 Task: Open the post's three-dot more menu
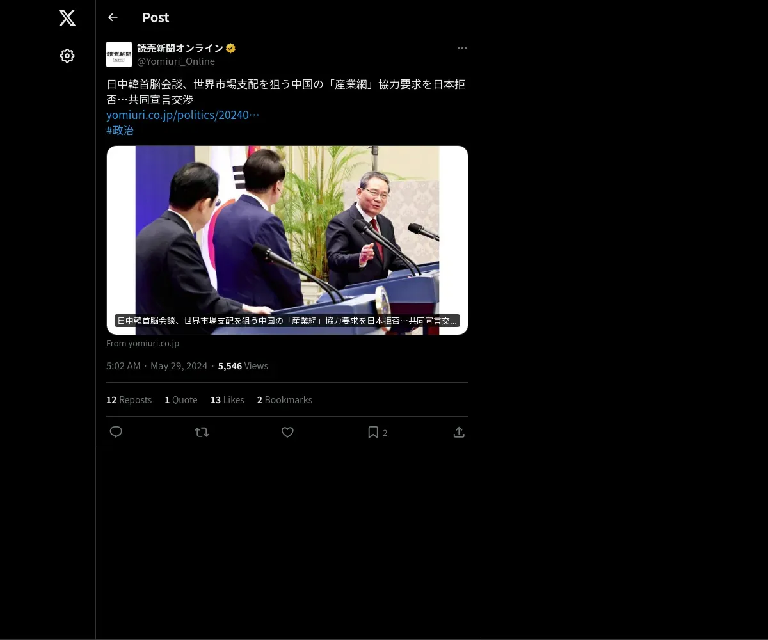click(462, 48)
